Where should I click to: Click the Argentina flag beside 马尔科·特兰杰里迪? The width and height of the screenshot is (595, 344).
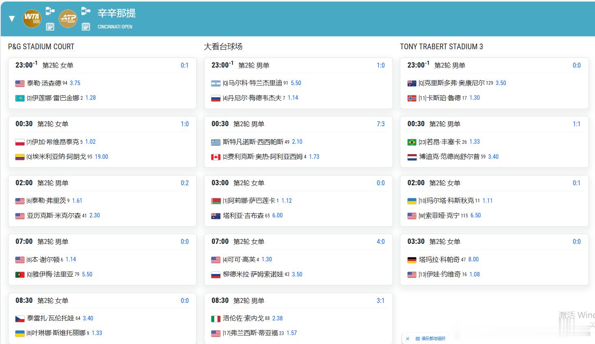[216, 83]
